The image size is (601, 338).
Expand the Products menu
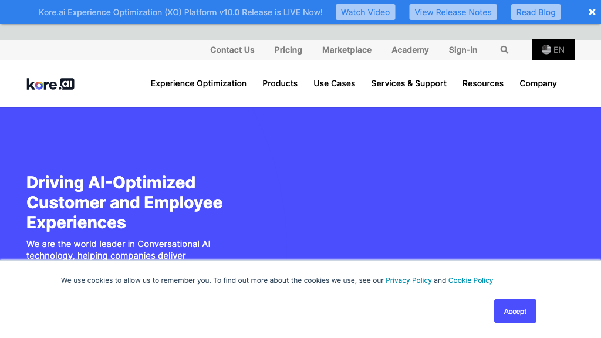(x=280, y=83)
